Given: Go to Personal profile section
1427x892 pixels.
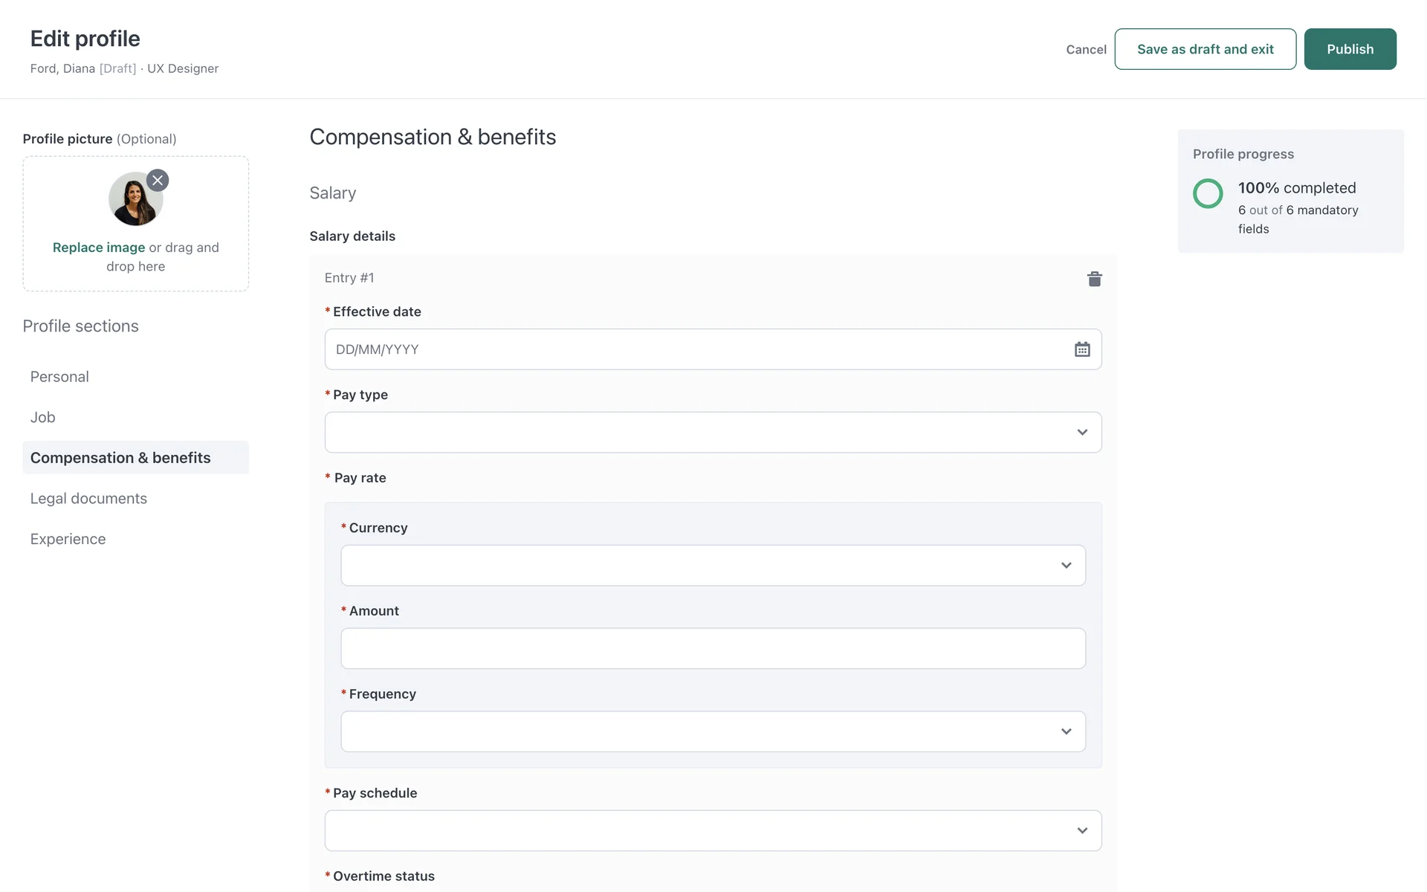Looking at the screenshot, I should pyautogui.click(x=59, y=377).
